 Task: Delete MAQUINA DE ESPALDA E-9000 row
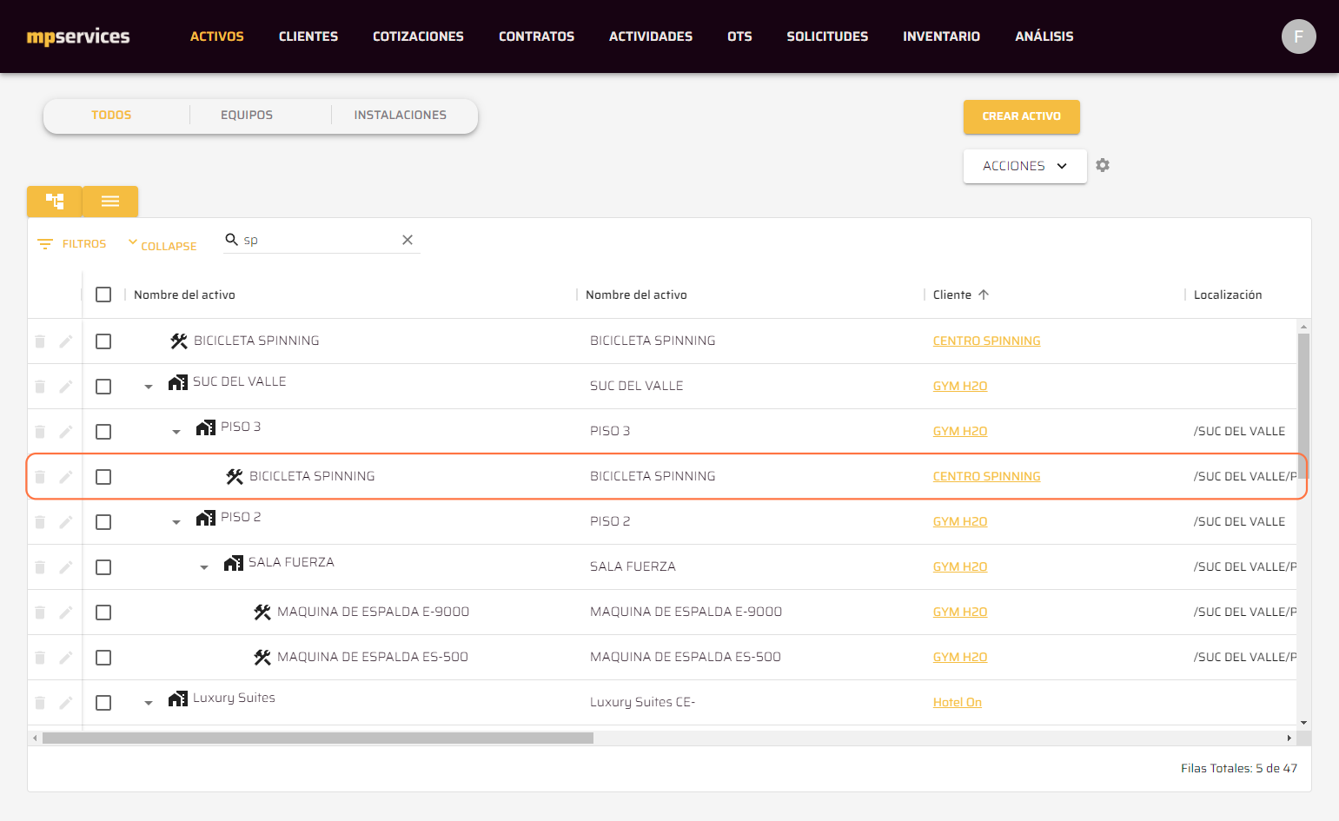click(x=40, y=612)
